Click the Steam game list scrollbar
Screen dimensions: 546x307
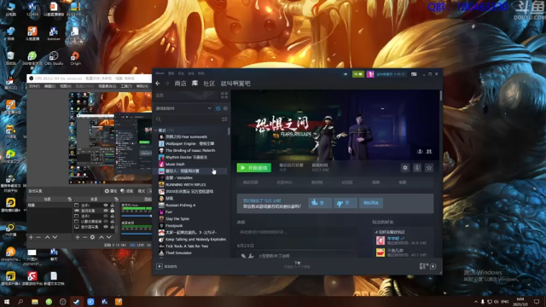point(229,130)
